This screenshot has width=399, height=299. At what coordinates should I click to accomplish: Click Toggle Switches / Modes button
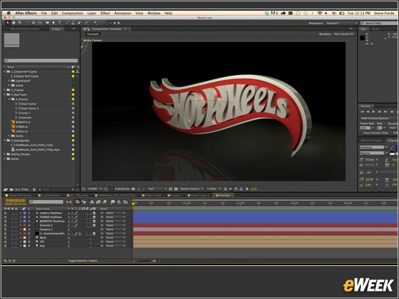(x=83, y=260)
